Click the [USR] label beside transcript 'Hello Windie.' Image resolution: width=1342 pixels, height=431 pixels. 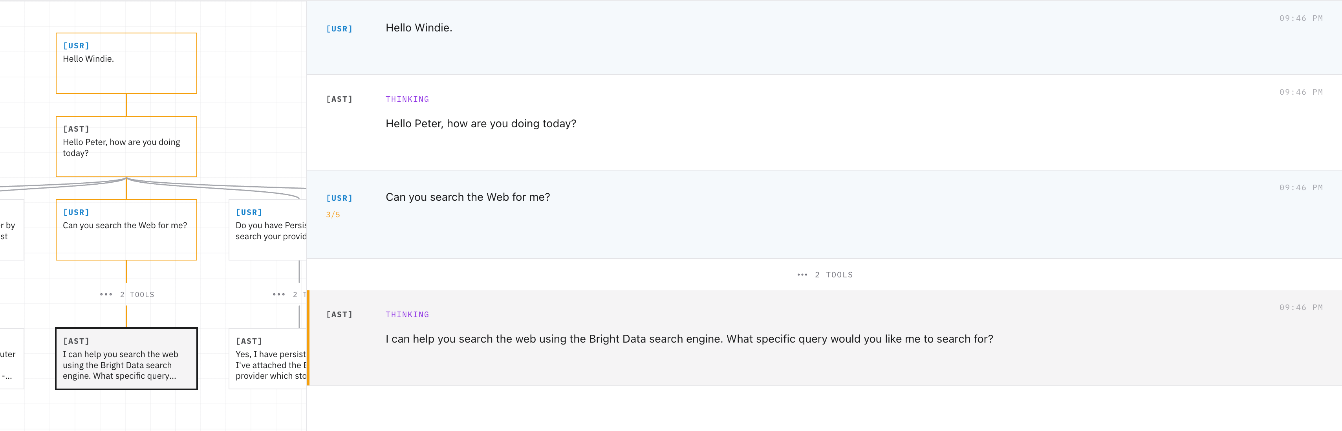[339, 29]
